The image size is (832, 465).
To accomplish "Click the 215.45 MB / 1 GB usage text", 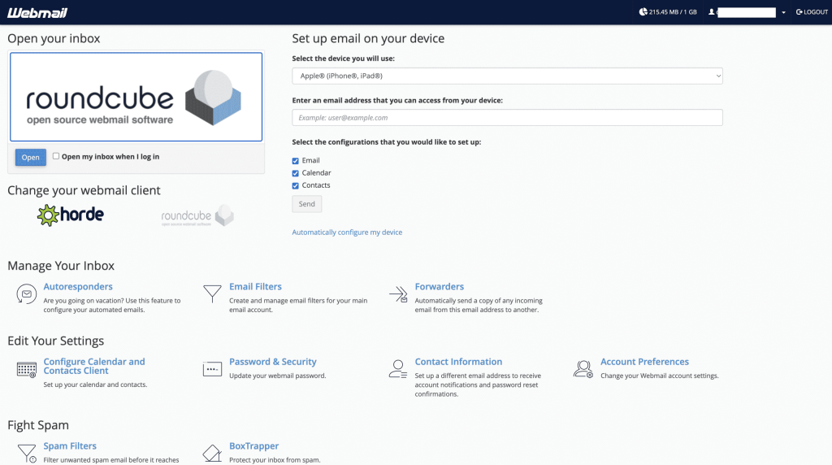I will pos(673,11).
